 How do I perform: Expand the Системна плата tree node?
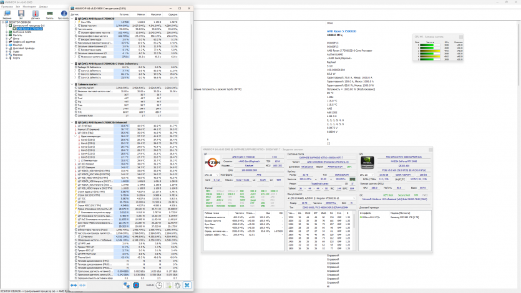coord(7,32)
